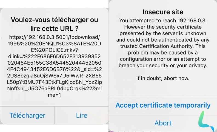Click the 'Voulez-vous télécharger ou lire' heading

click(x=55, y=24)
